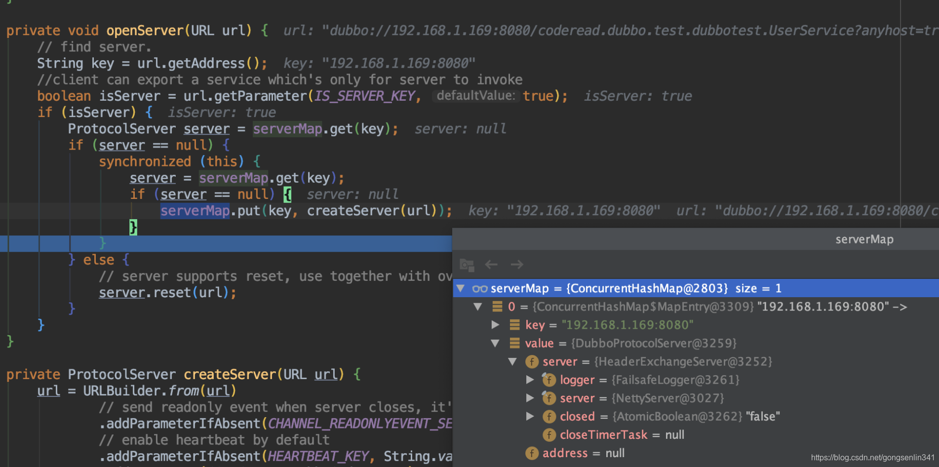Click highlighted opening brace after server == null
The width and height of the screenshot is (939, 467).
(287, 194)
